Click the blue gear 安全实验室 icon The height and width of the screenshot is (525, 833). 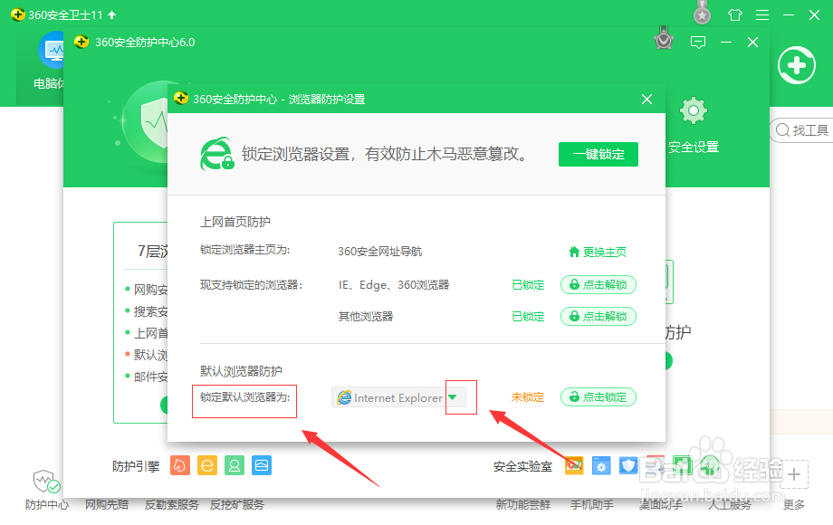pyautogui.click(x=601, y=466)
